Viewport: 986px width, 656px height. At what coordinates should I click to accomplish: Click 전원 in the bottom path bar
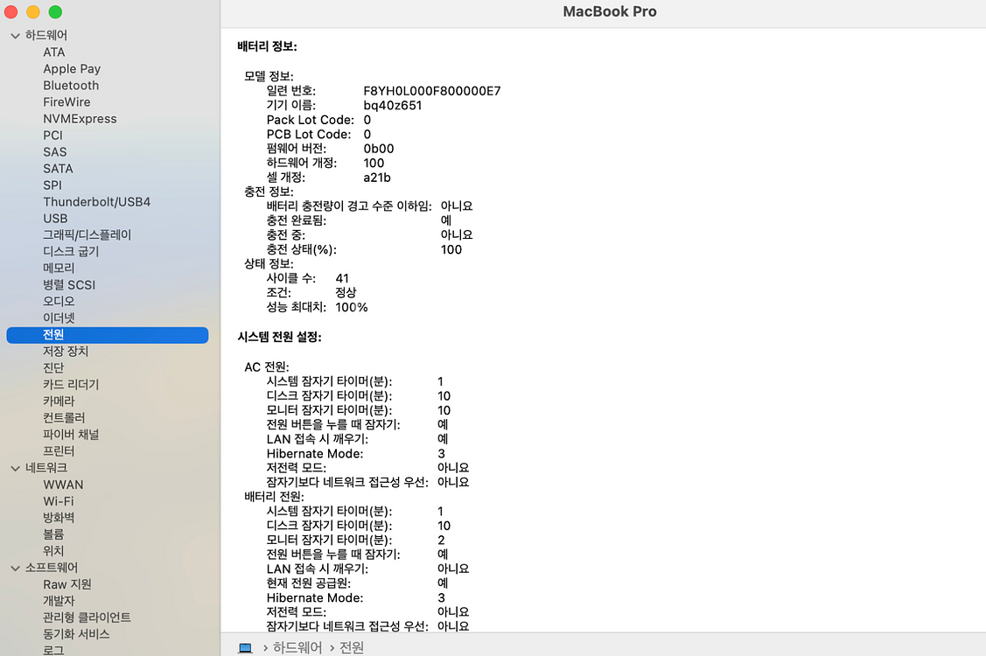click(x=352, y=647)
